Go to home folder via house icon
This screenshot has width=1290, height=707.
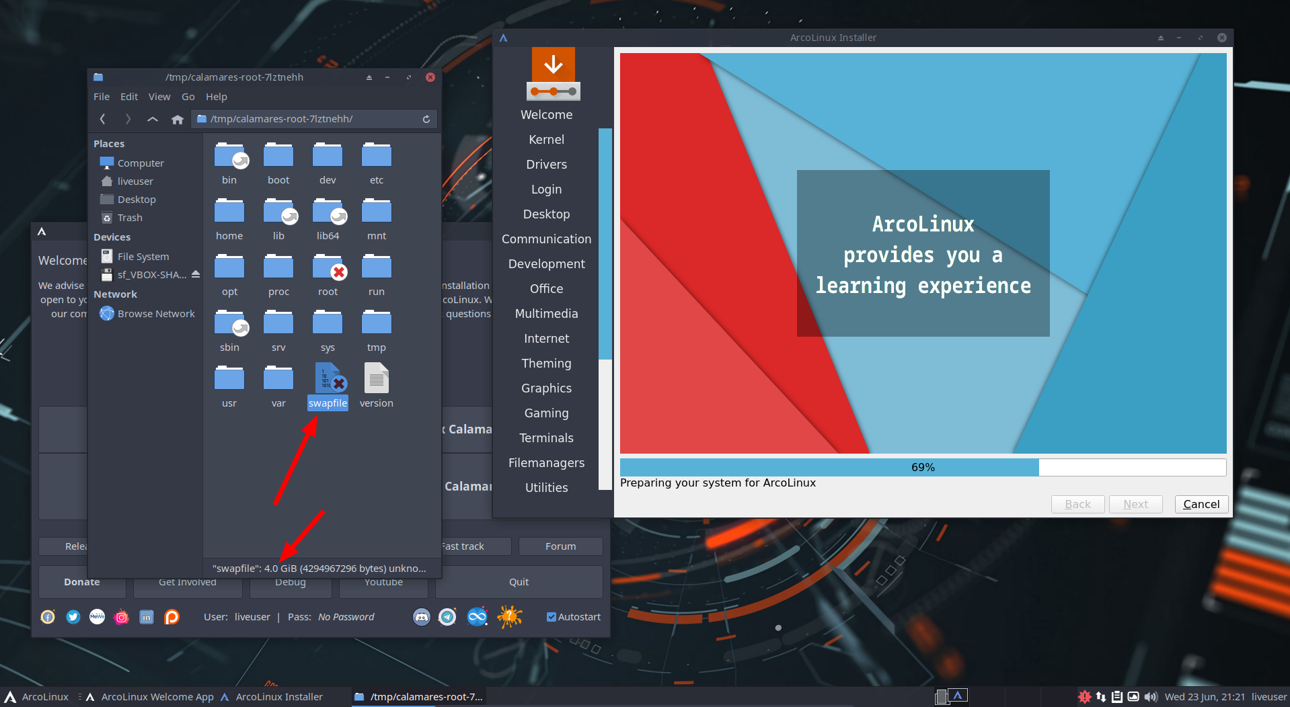[178, 119]
